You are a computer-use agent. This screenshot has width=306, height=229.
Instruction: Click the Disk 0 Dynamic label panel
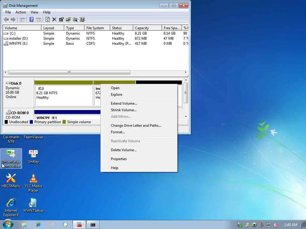point(18,93)
